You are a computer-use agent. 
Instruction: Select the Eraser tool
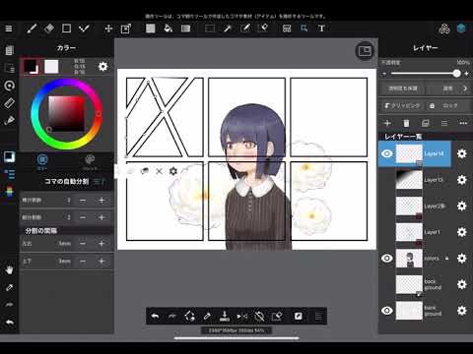click(x=49, y=29)
